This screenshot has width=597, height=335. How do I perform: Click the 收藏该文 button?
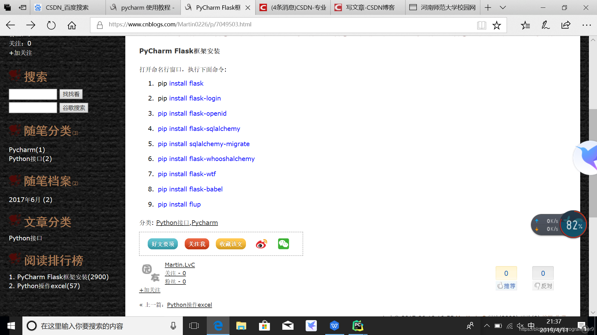point(231,244)
